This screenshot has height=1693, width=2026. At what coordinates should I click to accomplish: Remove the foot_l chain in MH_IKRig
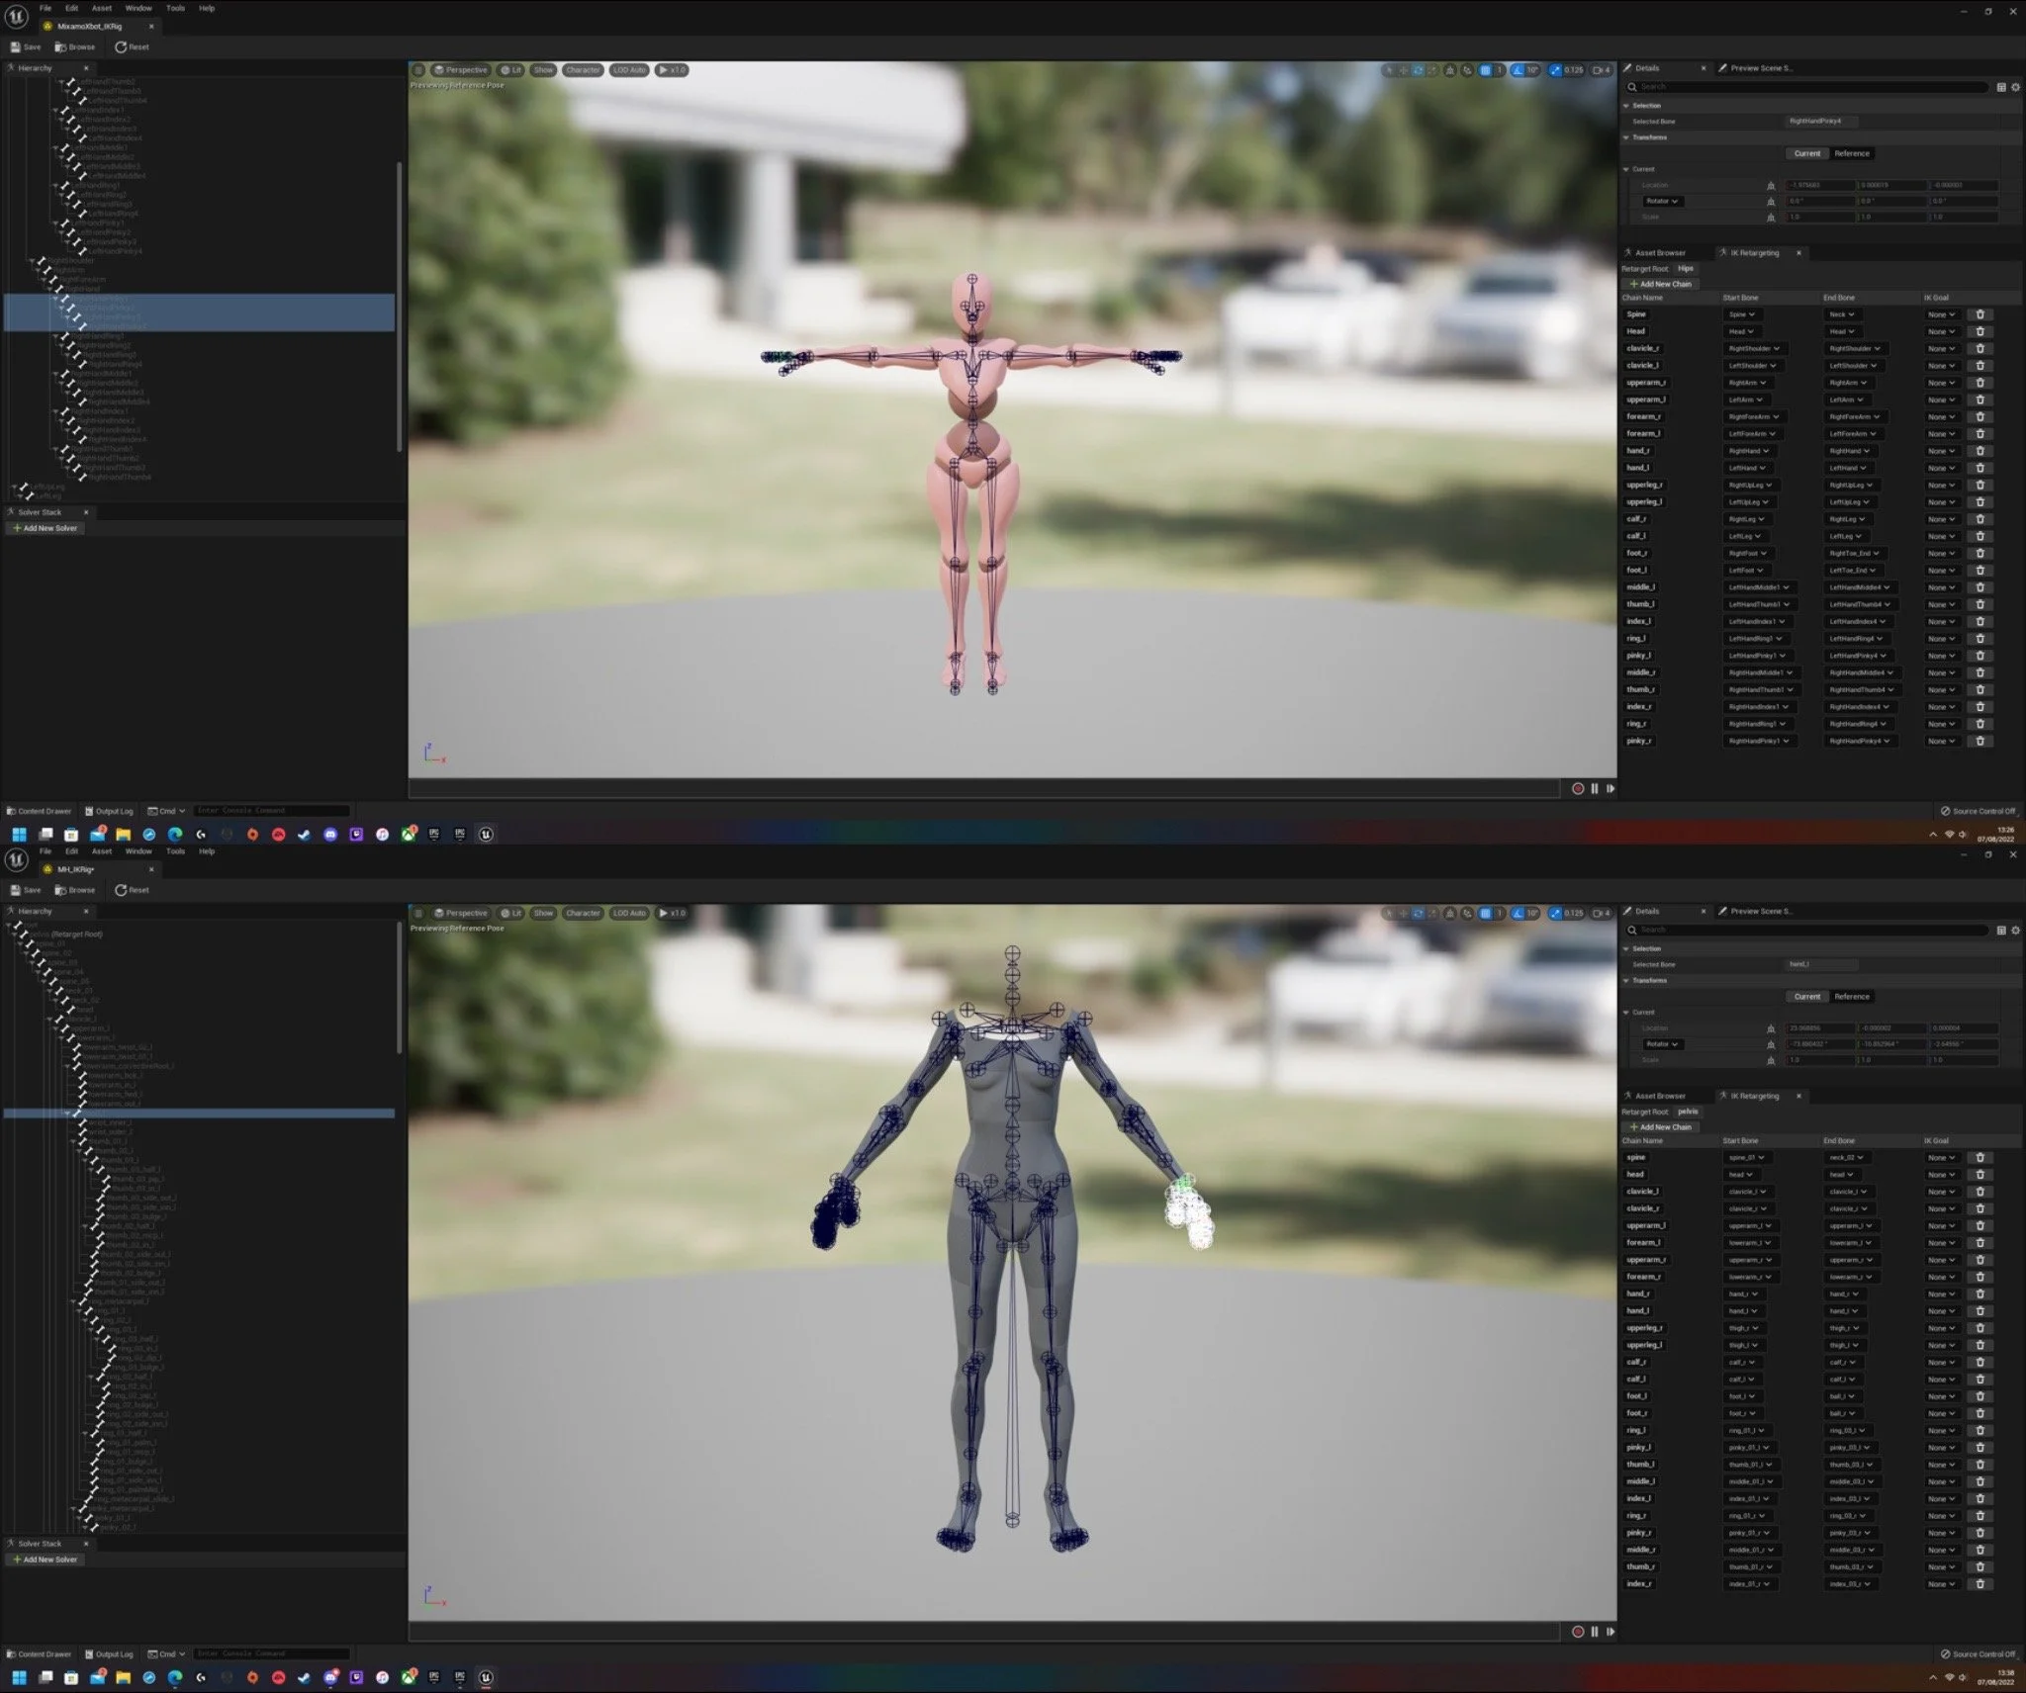pyautogui.click(x=1980, y=1396)
